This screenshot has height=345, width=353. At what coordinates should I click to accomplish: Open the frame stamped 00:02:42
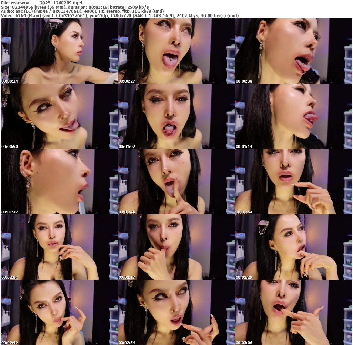(59, 312)
